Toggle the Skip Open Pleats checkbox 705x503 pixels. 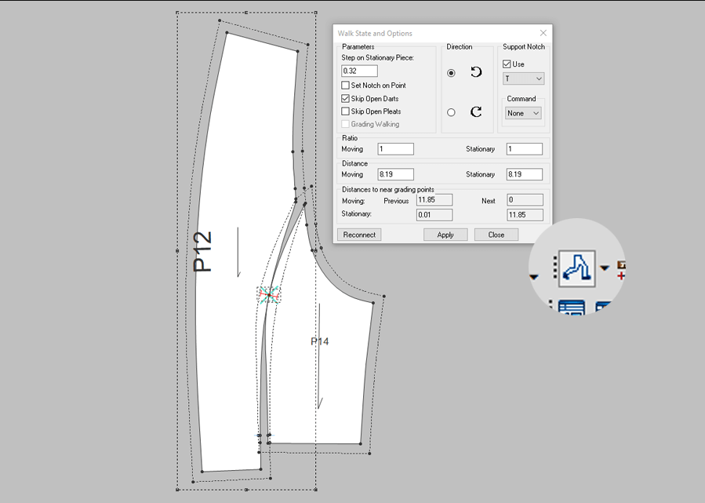[346, 111]
